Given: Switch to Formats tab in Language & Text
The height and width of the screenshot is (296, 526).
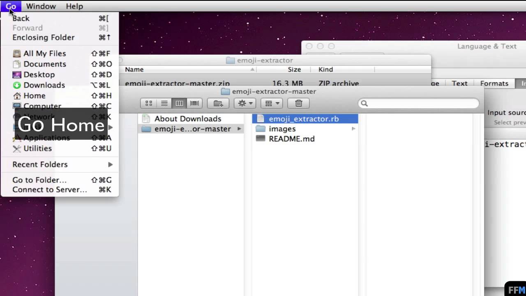Looking at the screenshot, I should (494, 83).
